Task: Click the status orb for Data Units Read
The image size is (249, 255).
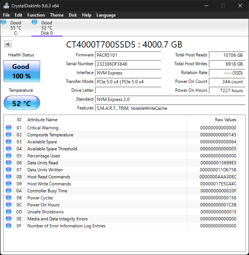Action: tap(8, 163)
